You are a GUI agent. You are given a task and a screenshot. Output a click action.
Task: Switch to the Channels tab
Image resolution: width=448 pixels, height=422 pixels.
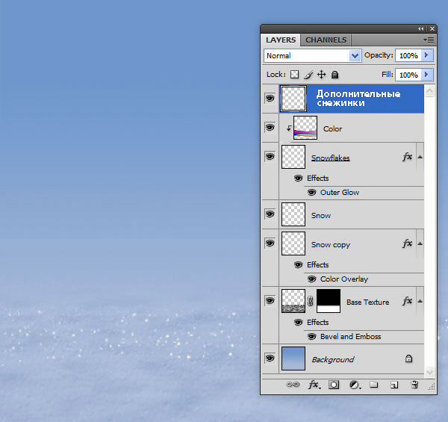coord(326,40)
